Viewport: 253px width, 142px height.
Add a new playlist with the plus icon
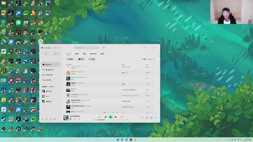60,86
